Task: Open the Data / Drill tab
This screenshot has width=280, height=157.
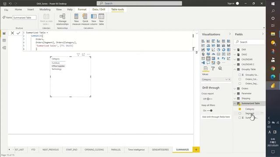Action: (x=99, y=10)
